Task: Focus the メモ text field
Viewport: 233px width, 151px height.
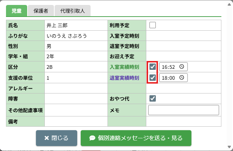Action: pyautogui.click(x=184, y=110)
